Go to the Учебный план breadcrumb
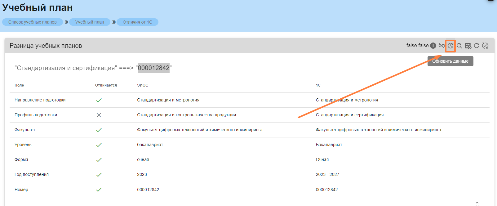Screen dimensions: 497x206 coord(90,22)
